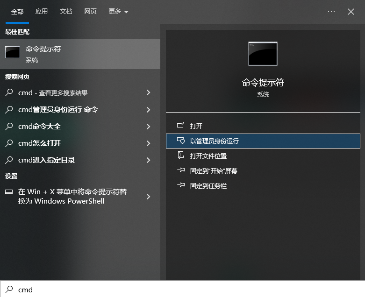Click the pin icon beside 固定到任务栏
This screenshot has width=365, height=297.
pos(181,186)
